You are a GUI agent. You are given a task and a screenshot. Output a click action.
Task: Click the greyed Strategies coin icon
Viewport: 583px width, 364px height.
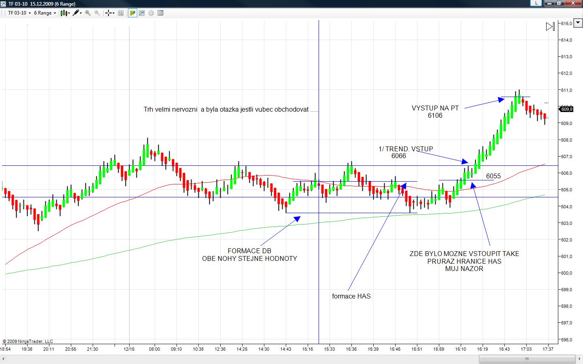[151, 13]
